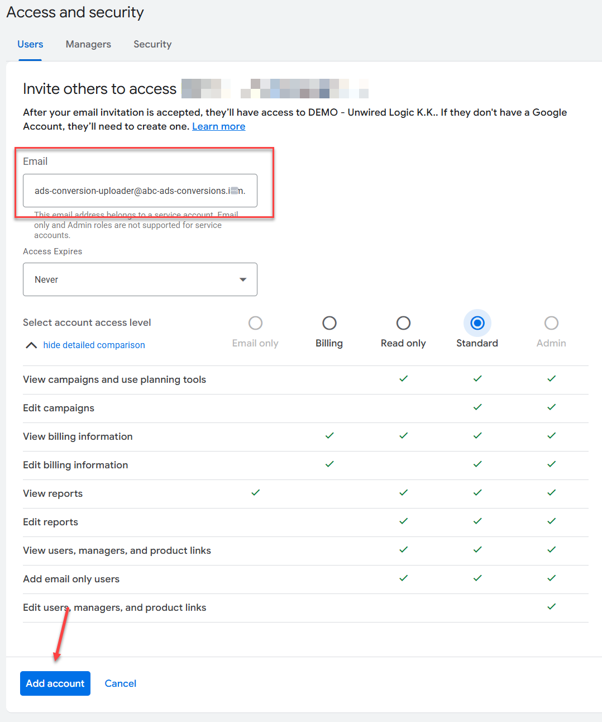Click the Standard column checkmark for Edit campaigns

click(477, 407)
